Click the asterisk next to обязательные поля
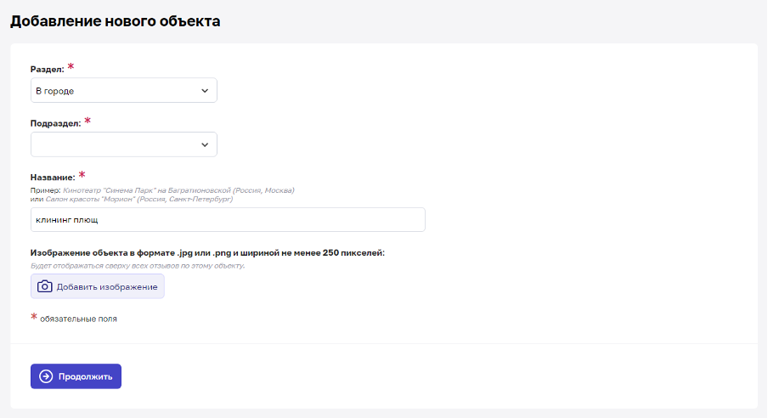Image resolution: width=768 pixels, height=418 pixels. click(x=35, y=318)
